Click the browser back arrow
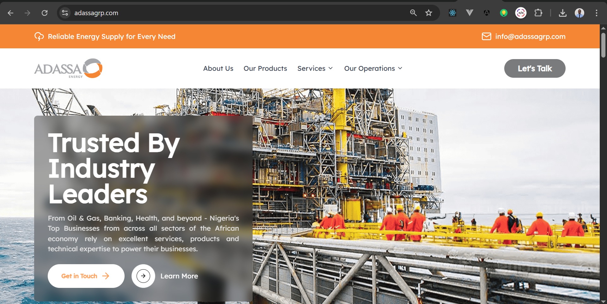This screenshot has height=304, width=607. (x=10, y=13)
